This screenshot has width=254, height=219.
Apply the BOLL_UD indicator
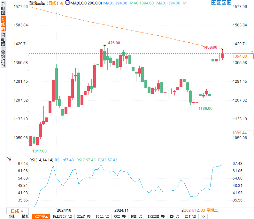coord(102,216)
